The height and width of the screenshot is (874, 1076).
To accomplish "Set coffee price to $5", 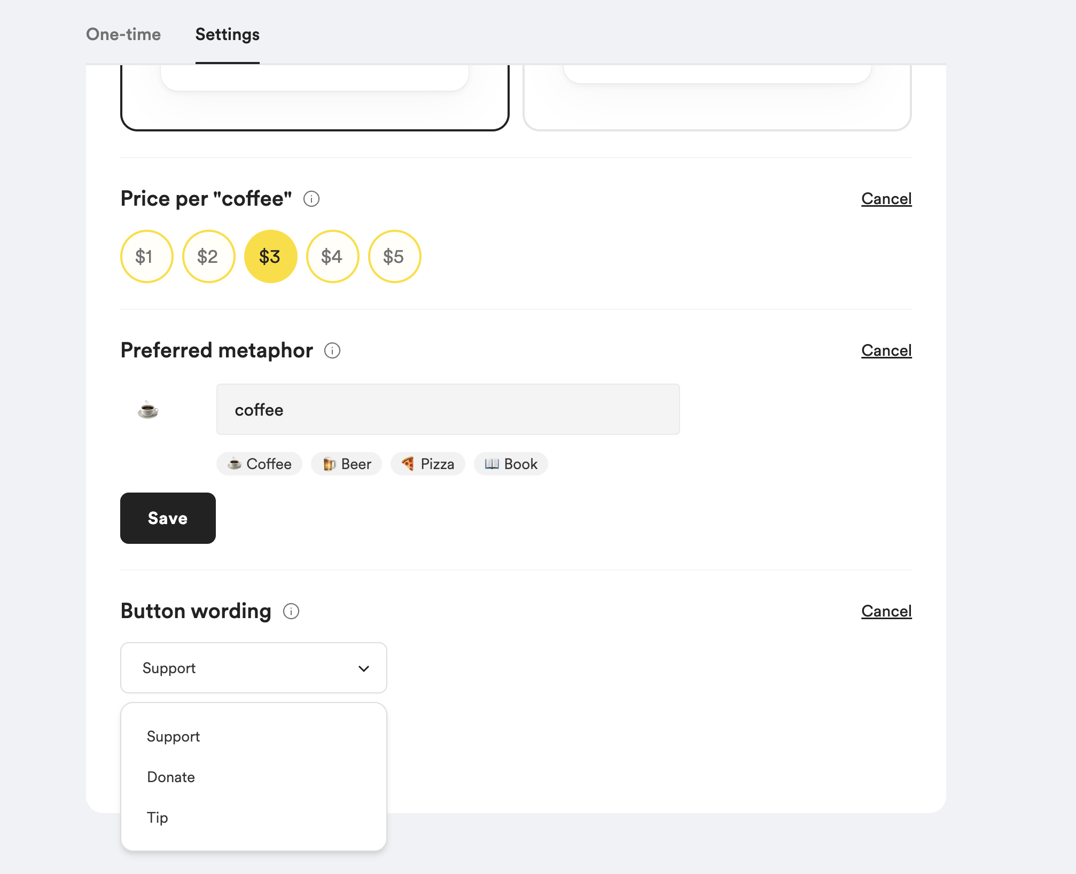I will (395, 256).
